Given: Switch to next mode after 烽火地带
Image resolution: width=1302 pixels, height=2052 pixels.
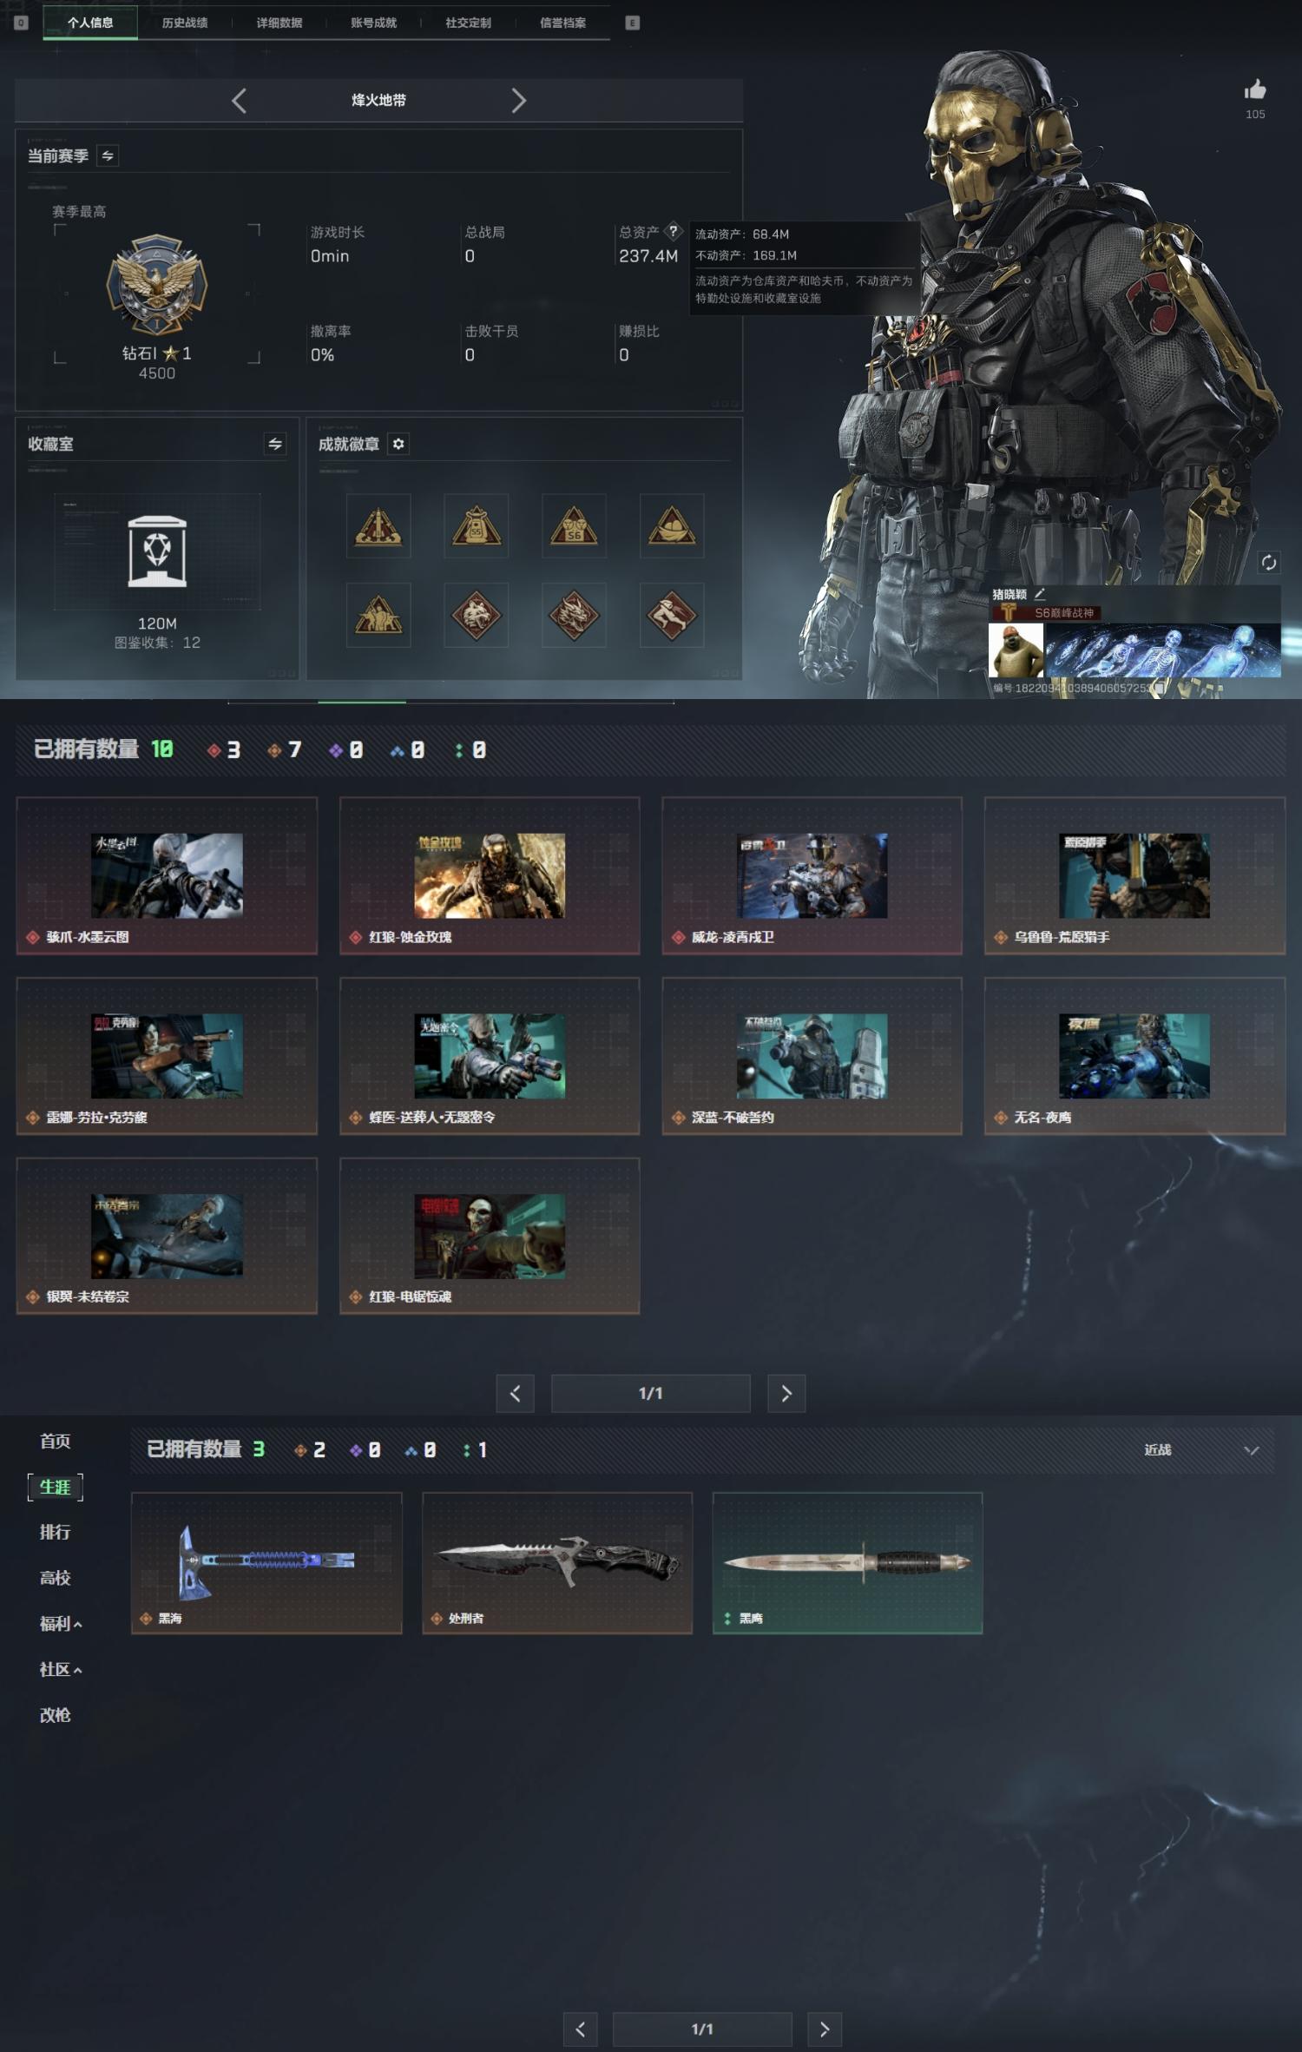Looking at the screenshot, I should pyautogui.click(x=518, y=101).
